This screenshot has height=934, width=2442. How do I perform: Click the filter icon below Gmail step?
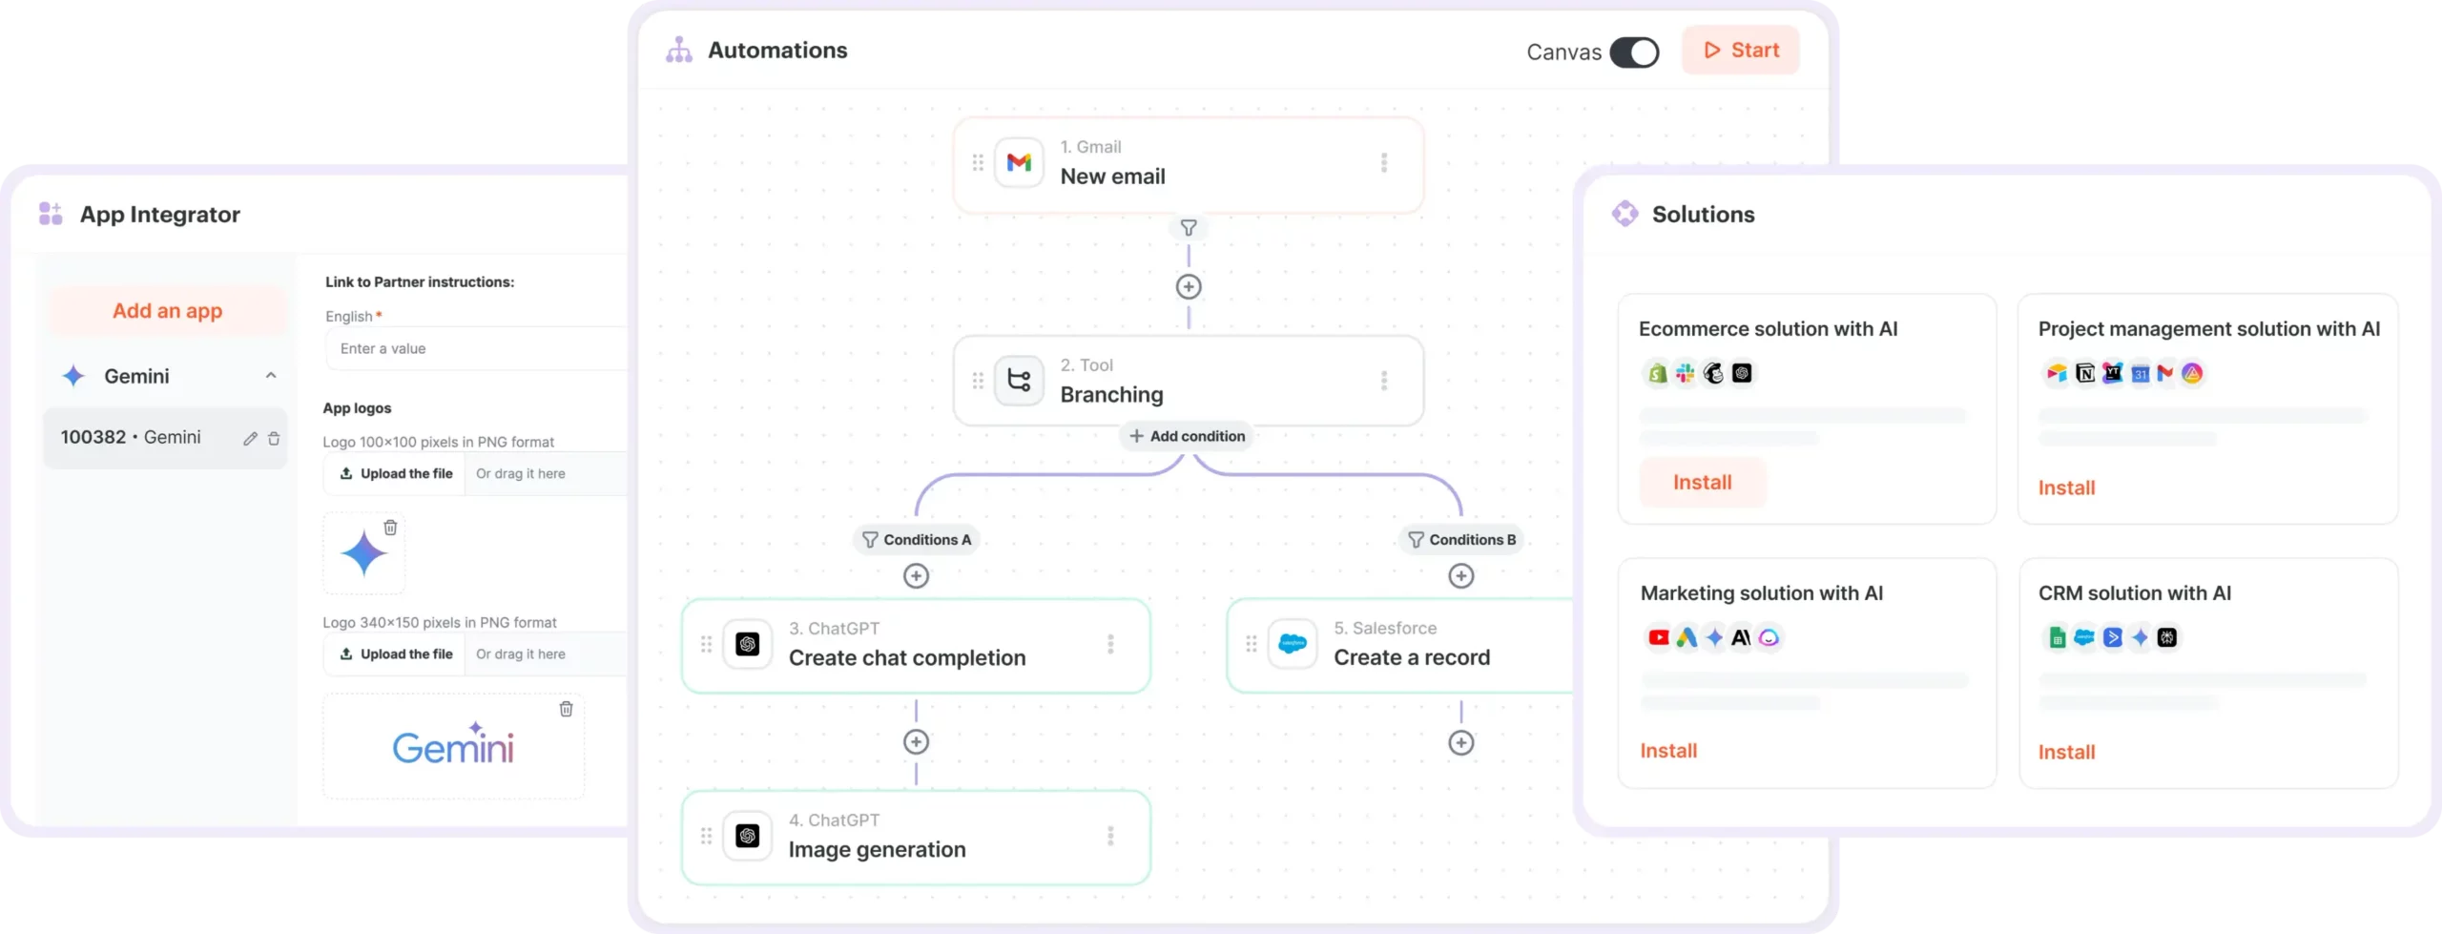[x=1189, y=228]
